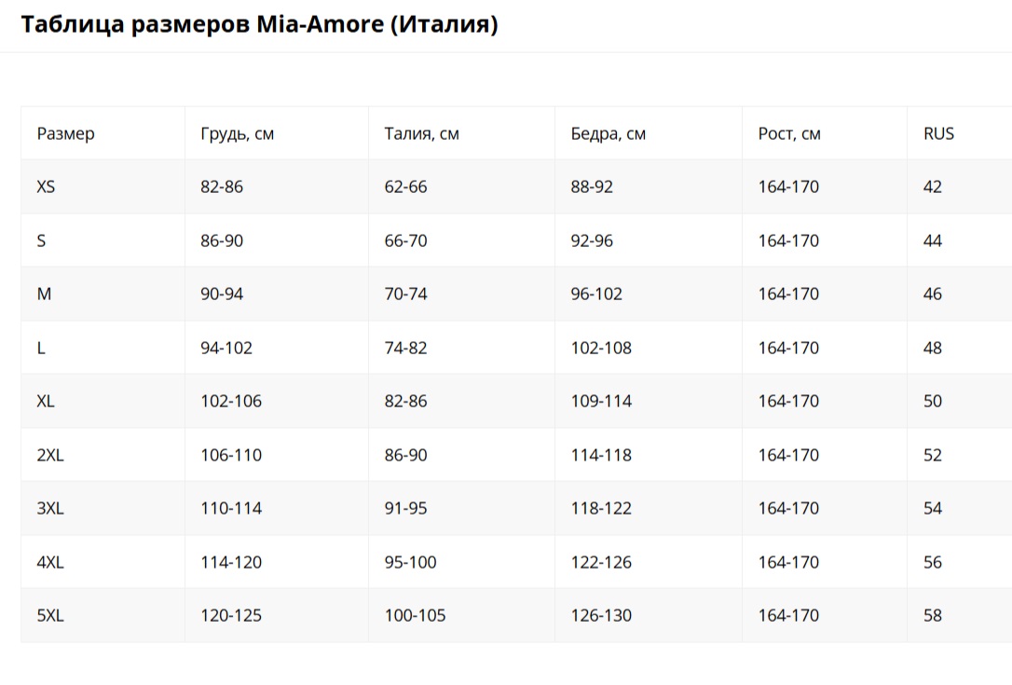The image size is (1012, 685).
Task: Click the Рост, см column header
Action: [789, 133]
